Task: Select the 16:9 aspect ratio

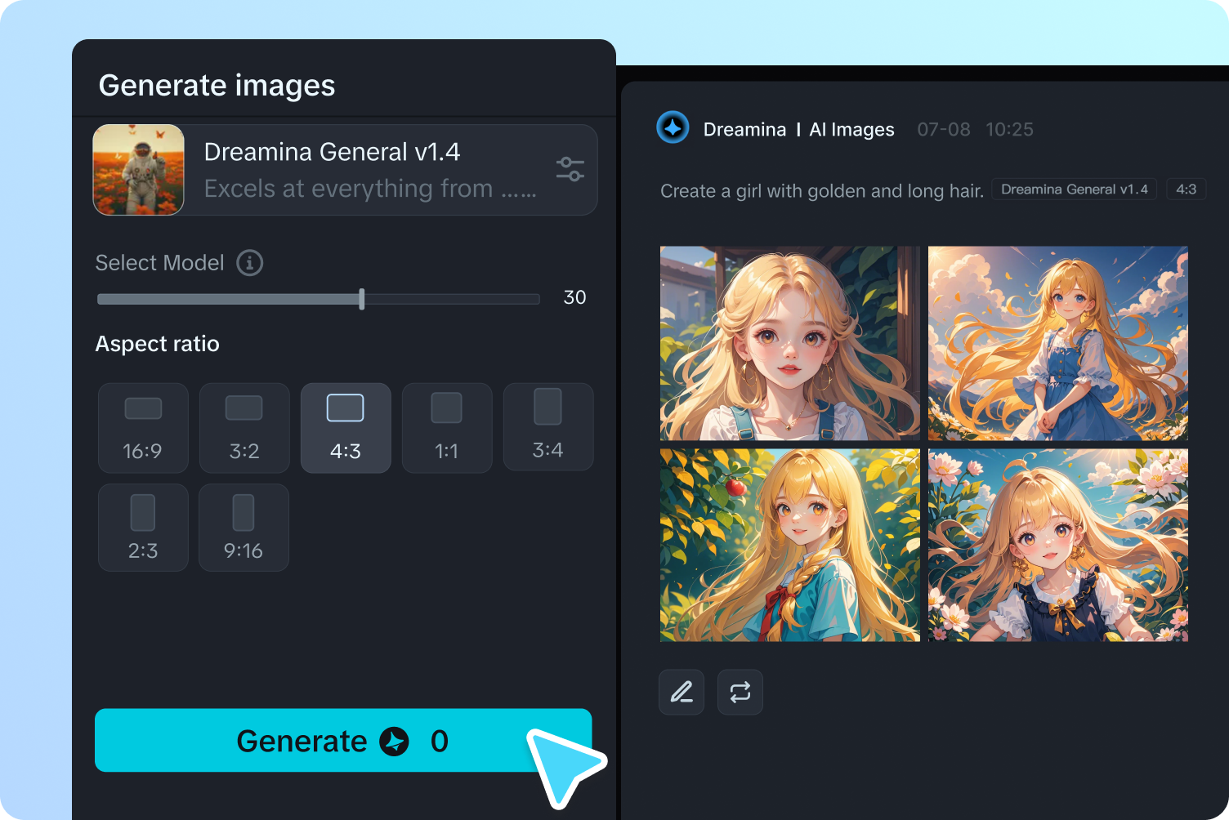Action: click(x=143, y=428)
